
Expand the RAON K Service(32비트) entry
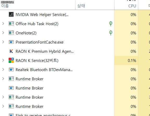tap(3, 60)
